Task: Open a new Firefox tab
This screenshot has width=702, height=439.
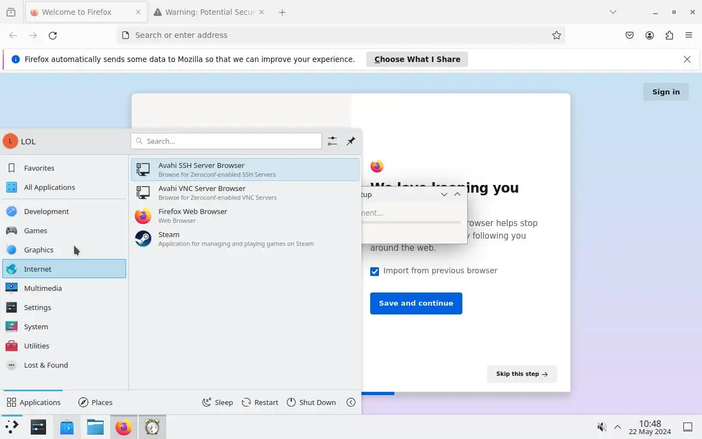Action: (282, 12)
